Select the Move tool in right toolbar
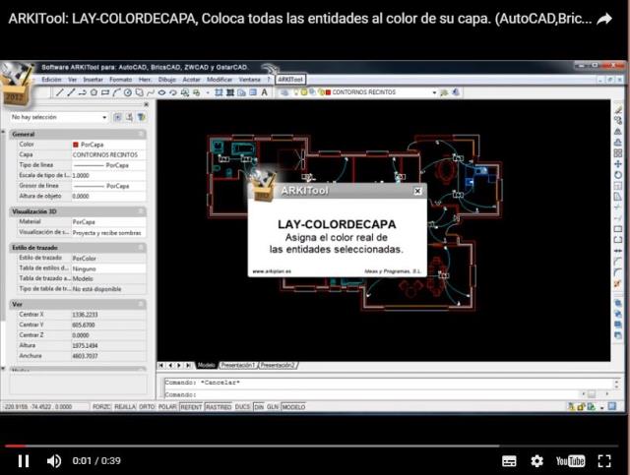This screenshot has height=475, width=630. (618, 164)
